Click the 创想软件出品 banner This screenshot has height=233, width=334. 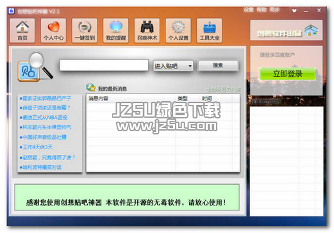287,30
